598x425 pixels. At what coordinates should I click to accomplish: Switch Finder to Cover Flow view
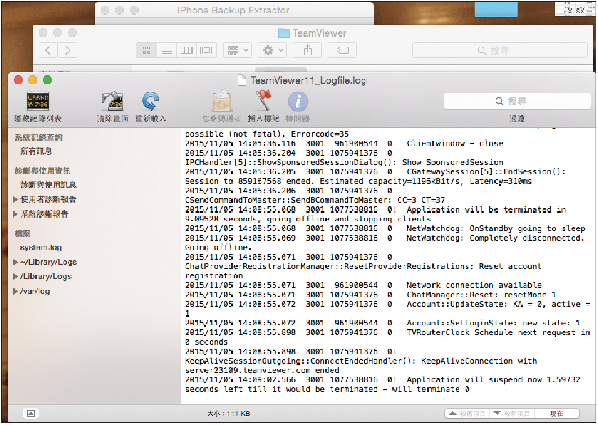(207, 50)
